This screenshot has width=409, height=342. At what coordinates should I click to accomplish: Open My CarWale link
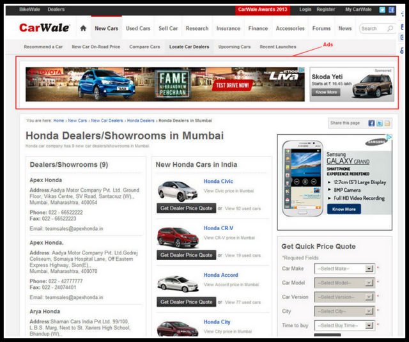(358, 10)
